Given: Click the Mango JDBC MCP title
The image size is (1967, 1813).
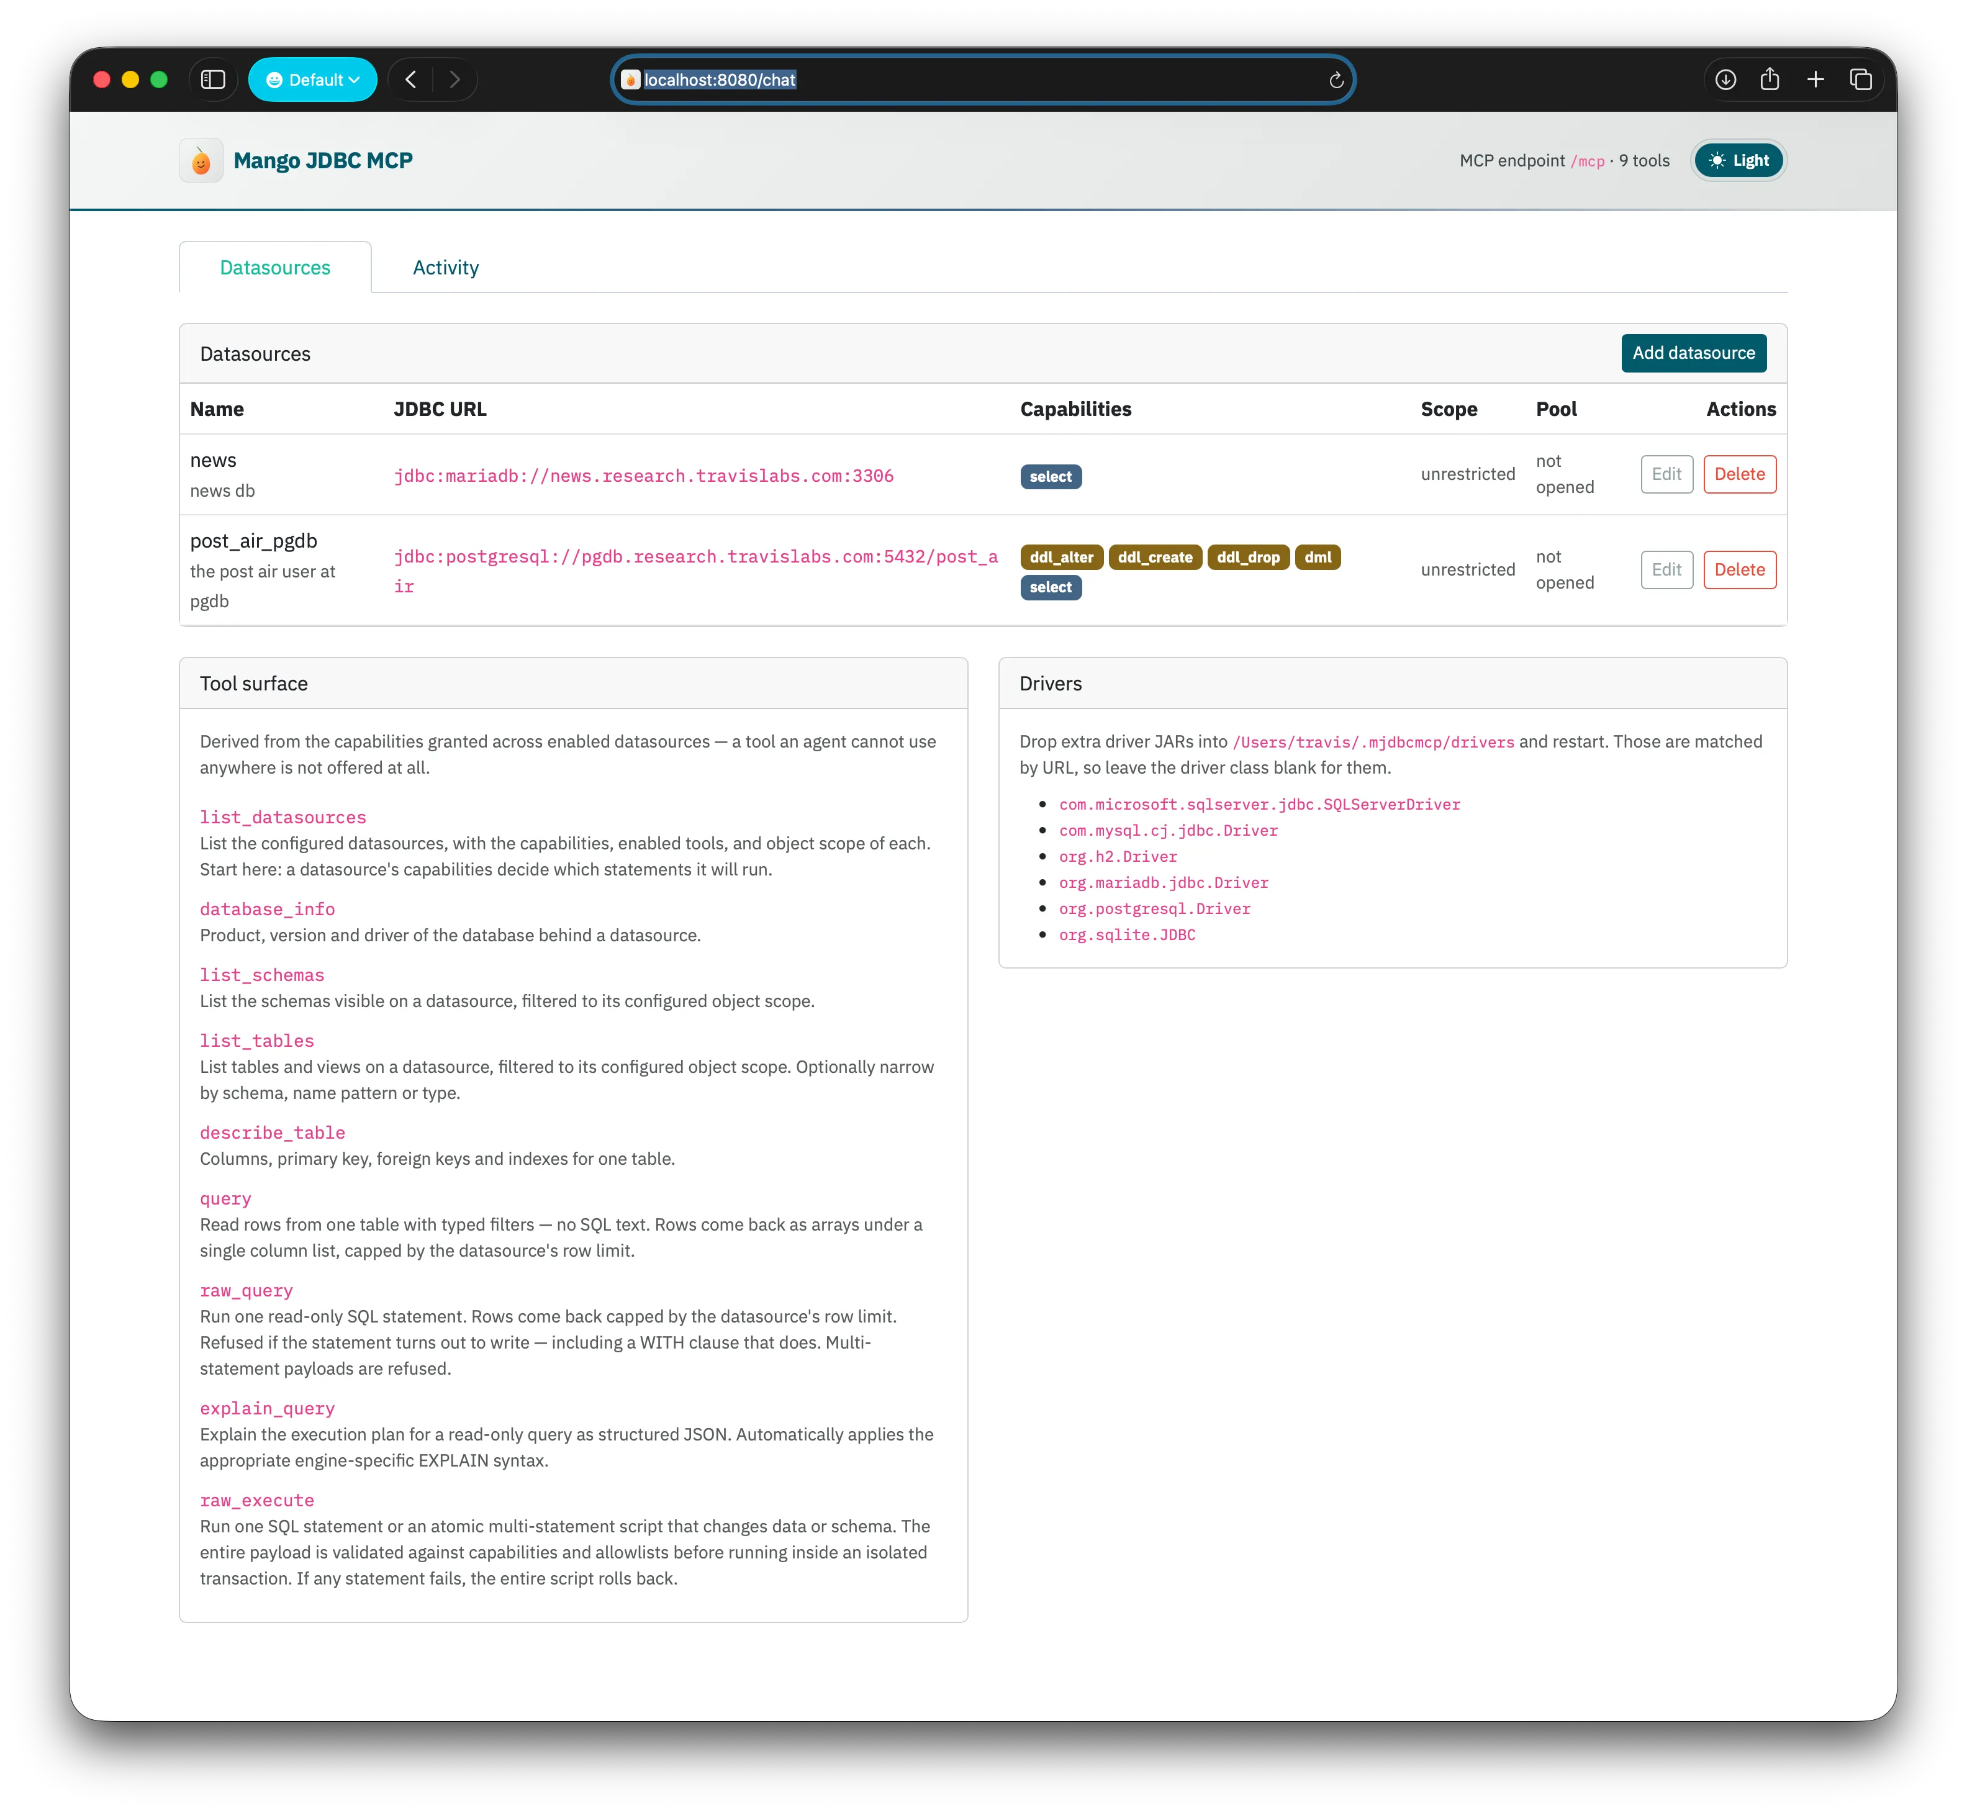Looking at the screenshot, I should [x=323, y=161].
